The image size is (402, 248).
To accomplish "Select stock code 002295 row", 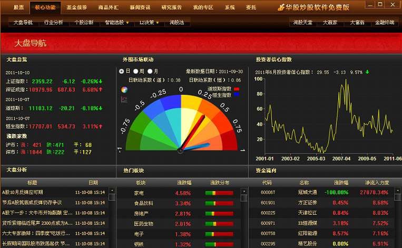I will click(321, 244).
